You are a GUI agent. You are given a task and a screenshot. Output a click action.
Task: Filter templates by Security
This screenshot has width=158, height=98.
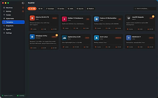pos(80,9)
